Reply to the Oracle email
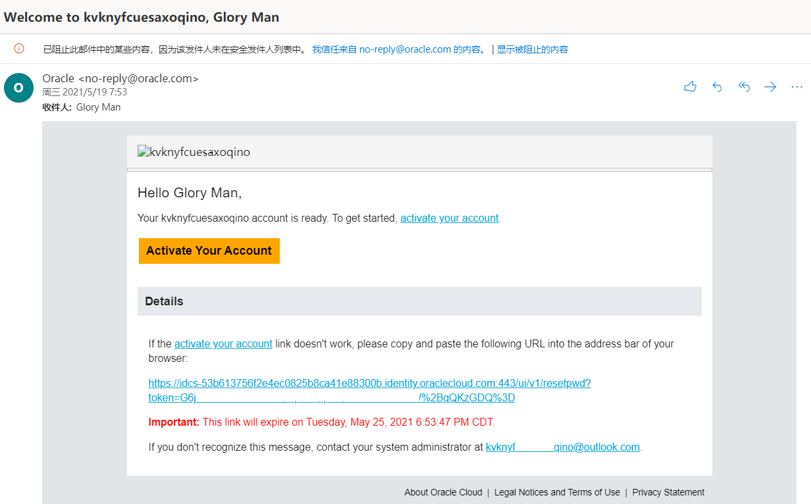811x504 pixels. pos(717,87)
